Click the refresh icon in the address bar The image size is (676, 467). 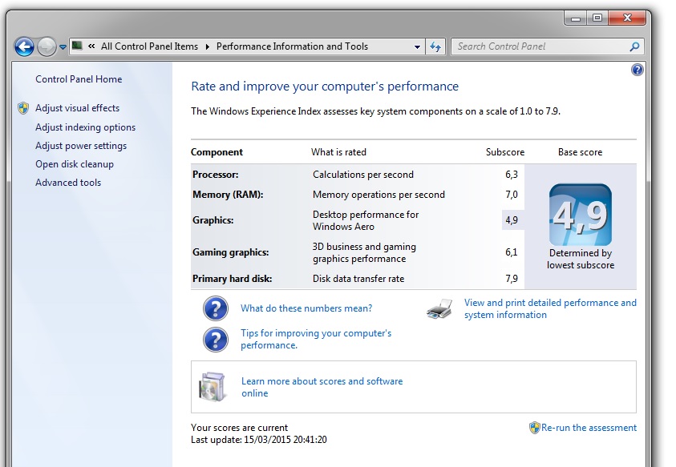(x=434, y=46)
